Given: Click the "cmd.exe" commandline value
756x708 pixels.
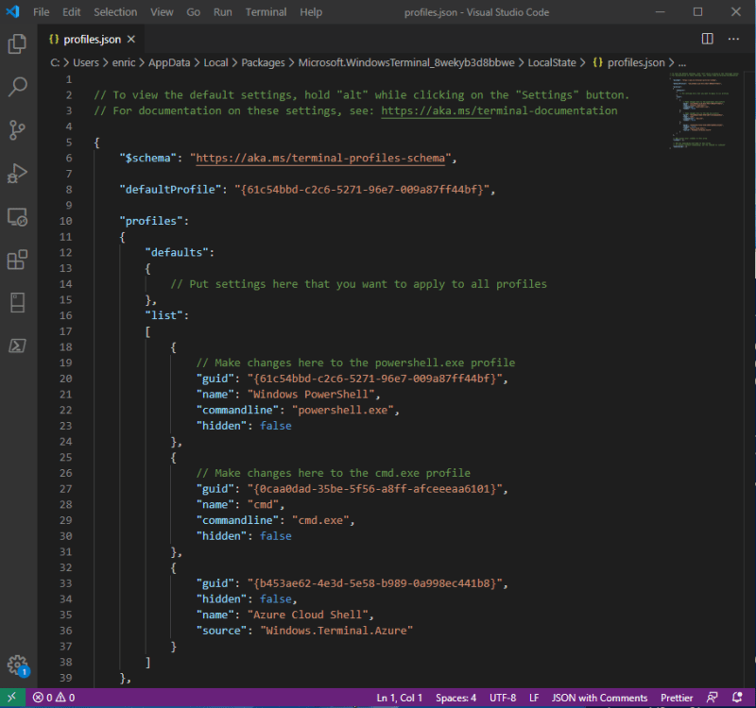Looking at the screenshot, I should [x=320, y=520].
